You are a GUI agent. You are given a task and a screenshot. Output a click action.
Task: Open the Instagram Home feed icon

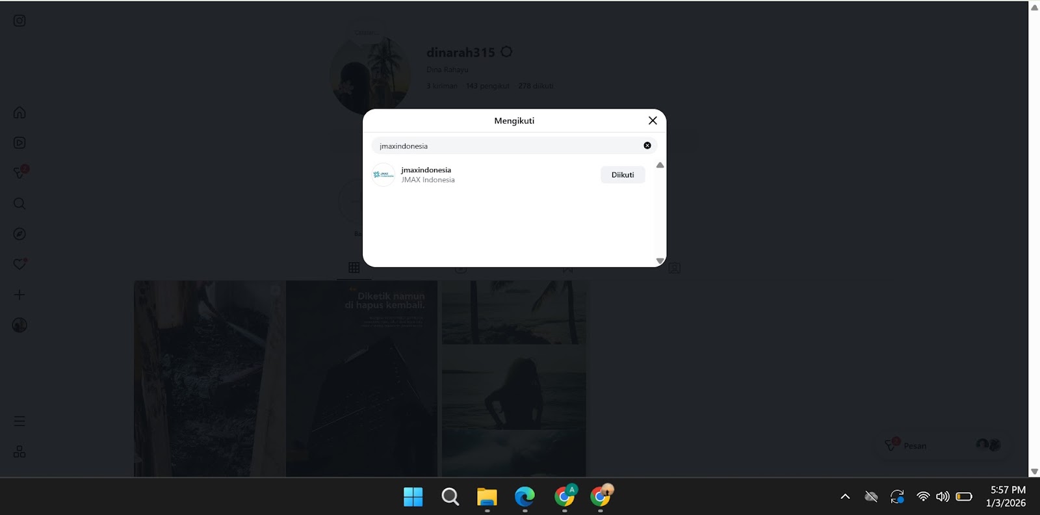point(19,112)
